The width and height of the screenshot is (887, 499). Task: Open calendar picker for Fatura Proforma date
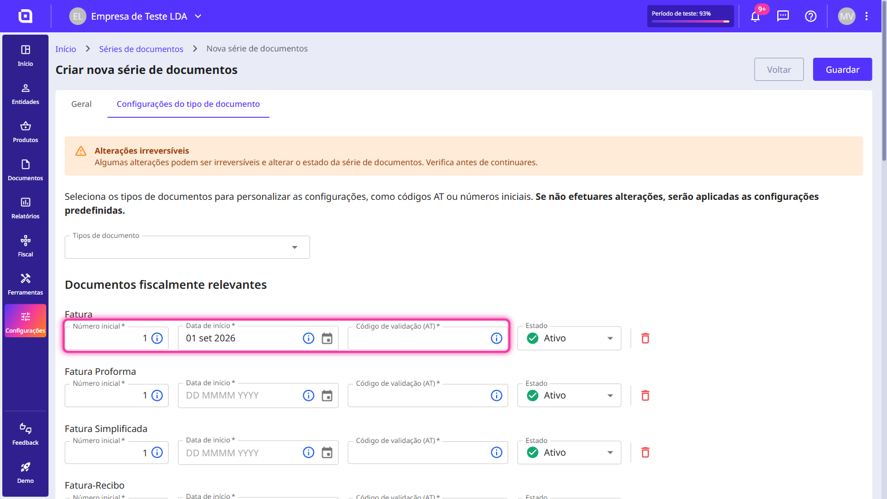tap(327, 396)
